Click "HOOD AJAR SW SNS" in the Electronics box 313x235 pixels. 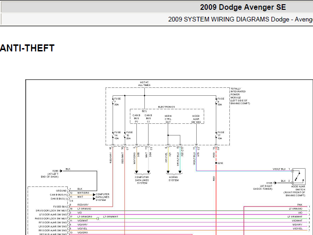tap(196, 119)
